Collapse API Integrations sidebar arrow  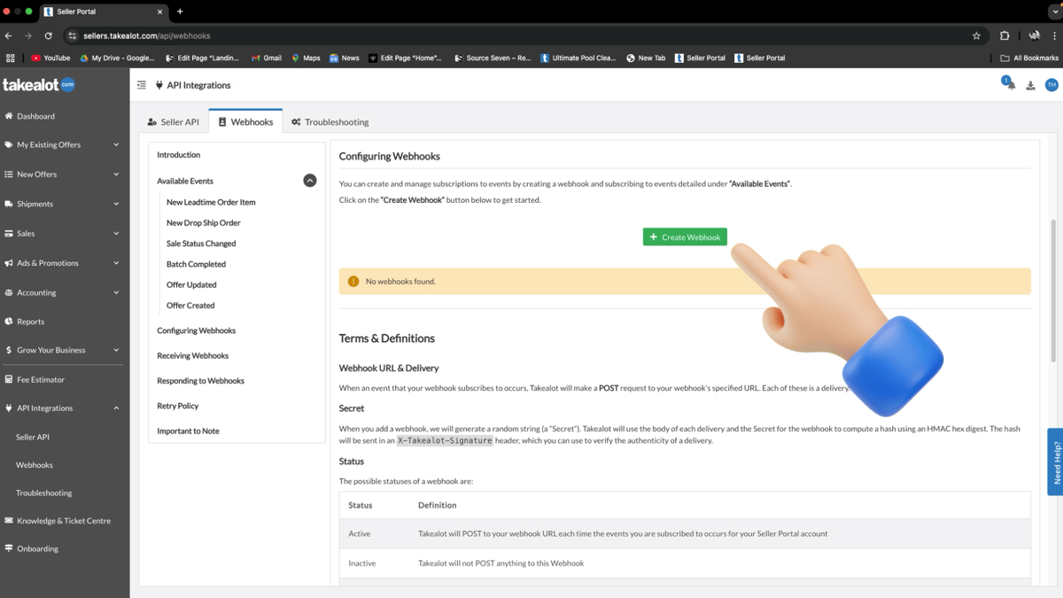116,408
